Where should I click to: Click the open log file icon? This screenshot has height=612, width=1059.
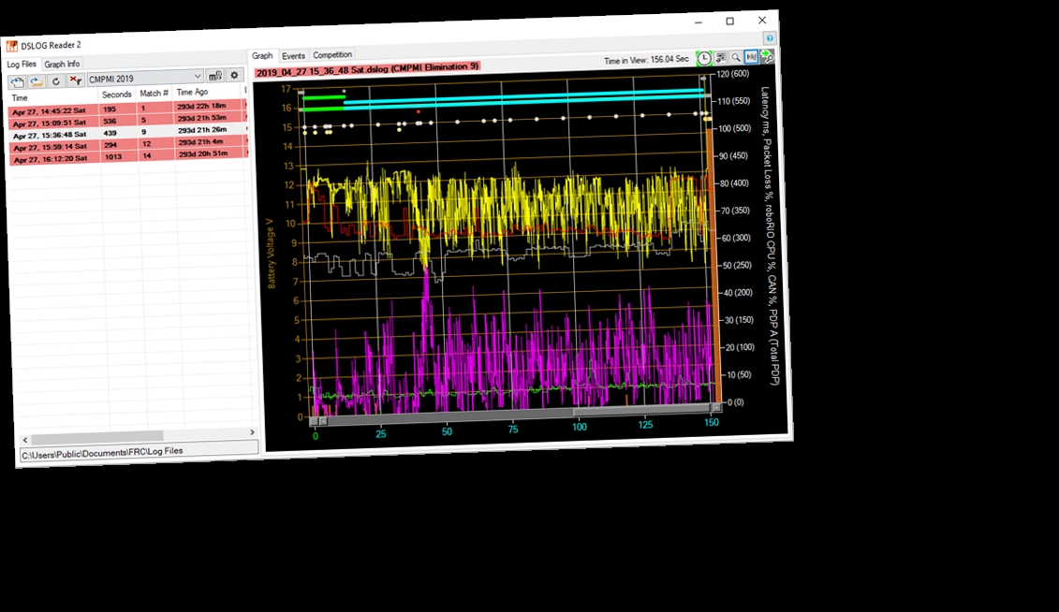click(x=17, y=81)
